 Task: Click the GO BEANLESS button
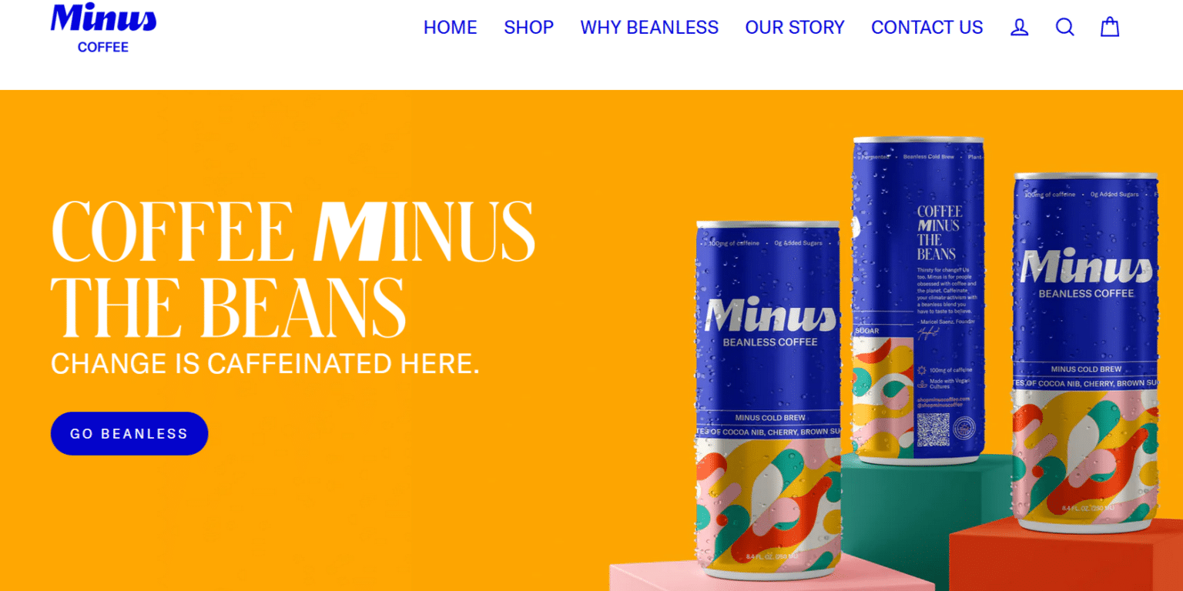pyautogui.click(x=129, y=433)
